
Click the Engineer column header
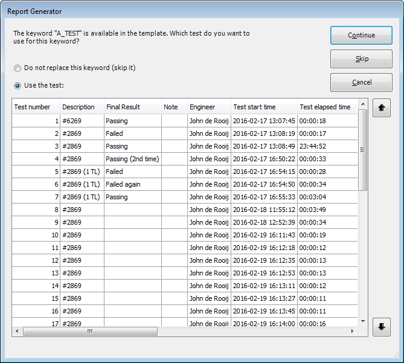tap(209, 107)
